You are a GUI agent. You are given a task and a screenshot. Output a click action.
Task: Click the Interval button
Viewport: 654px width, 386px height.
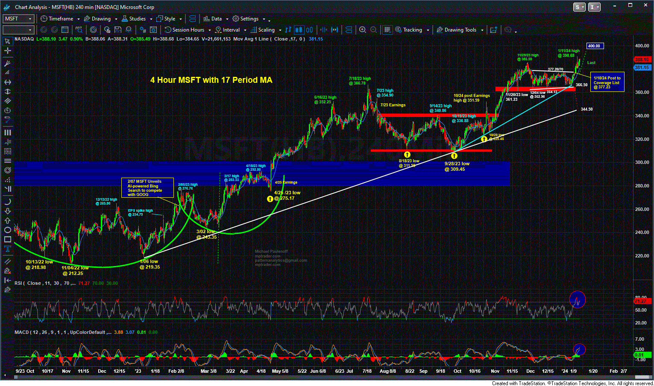coord(227,30)
